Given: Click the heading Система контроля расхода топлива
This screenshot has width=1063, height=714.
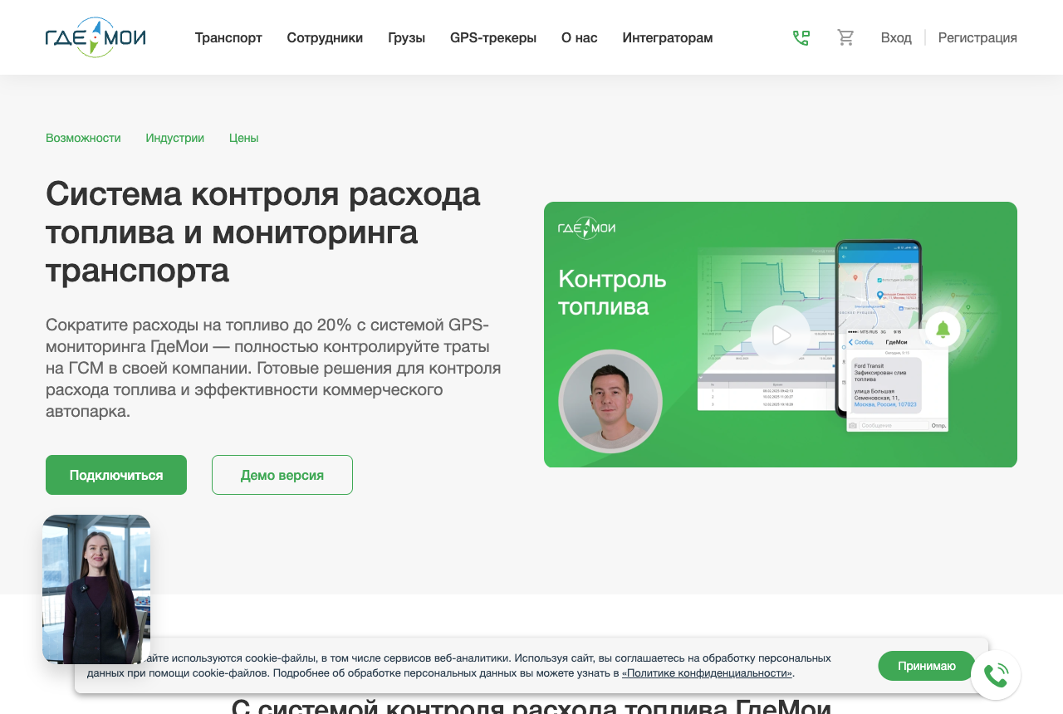Looking at the screenshot, I should click(263, 232).
